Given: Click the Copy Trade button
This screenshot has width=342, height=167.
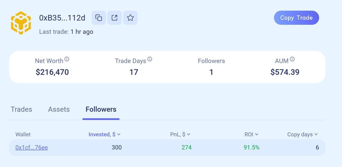Looking at the screenshot, I should (x=296, y=18).
